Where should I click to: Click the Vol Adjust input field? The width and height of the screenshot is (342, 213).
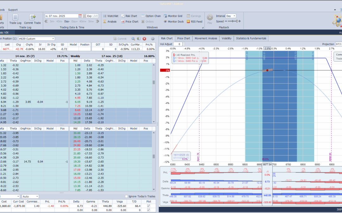177,44
